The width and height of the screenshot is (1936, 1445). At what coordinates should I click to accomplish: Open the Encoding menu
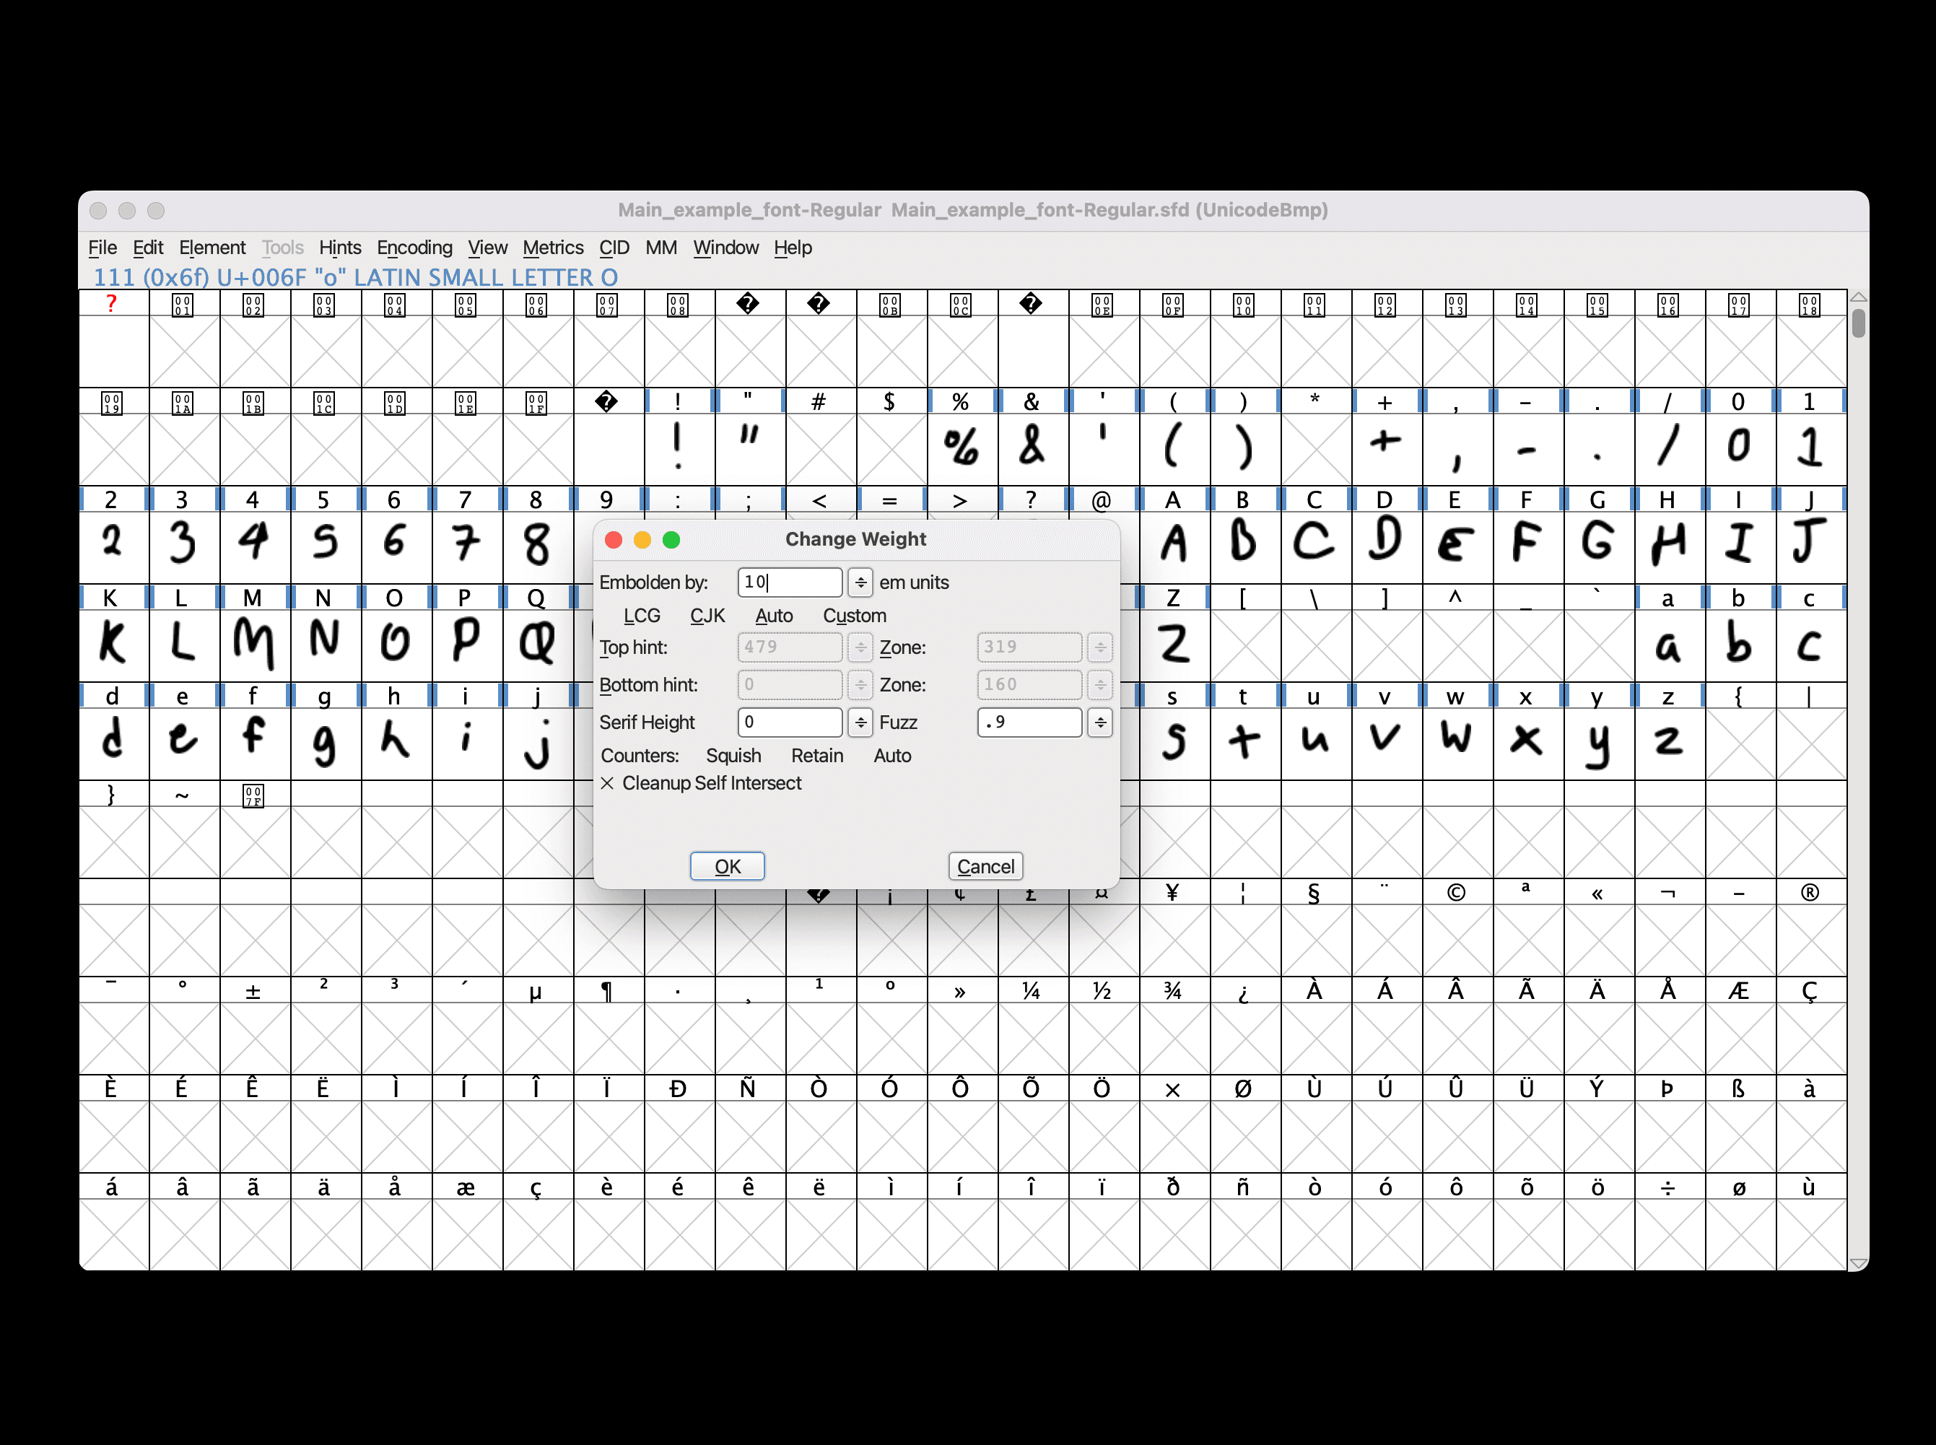pyautogui.click(x=414, y=248)
